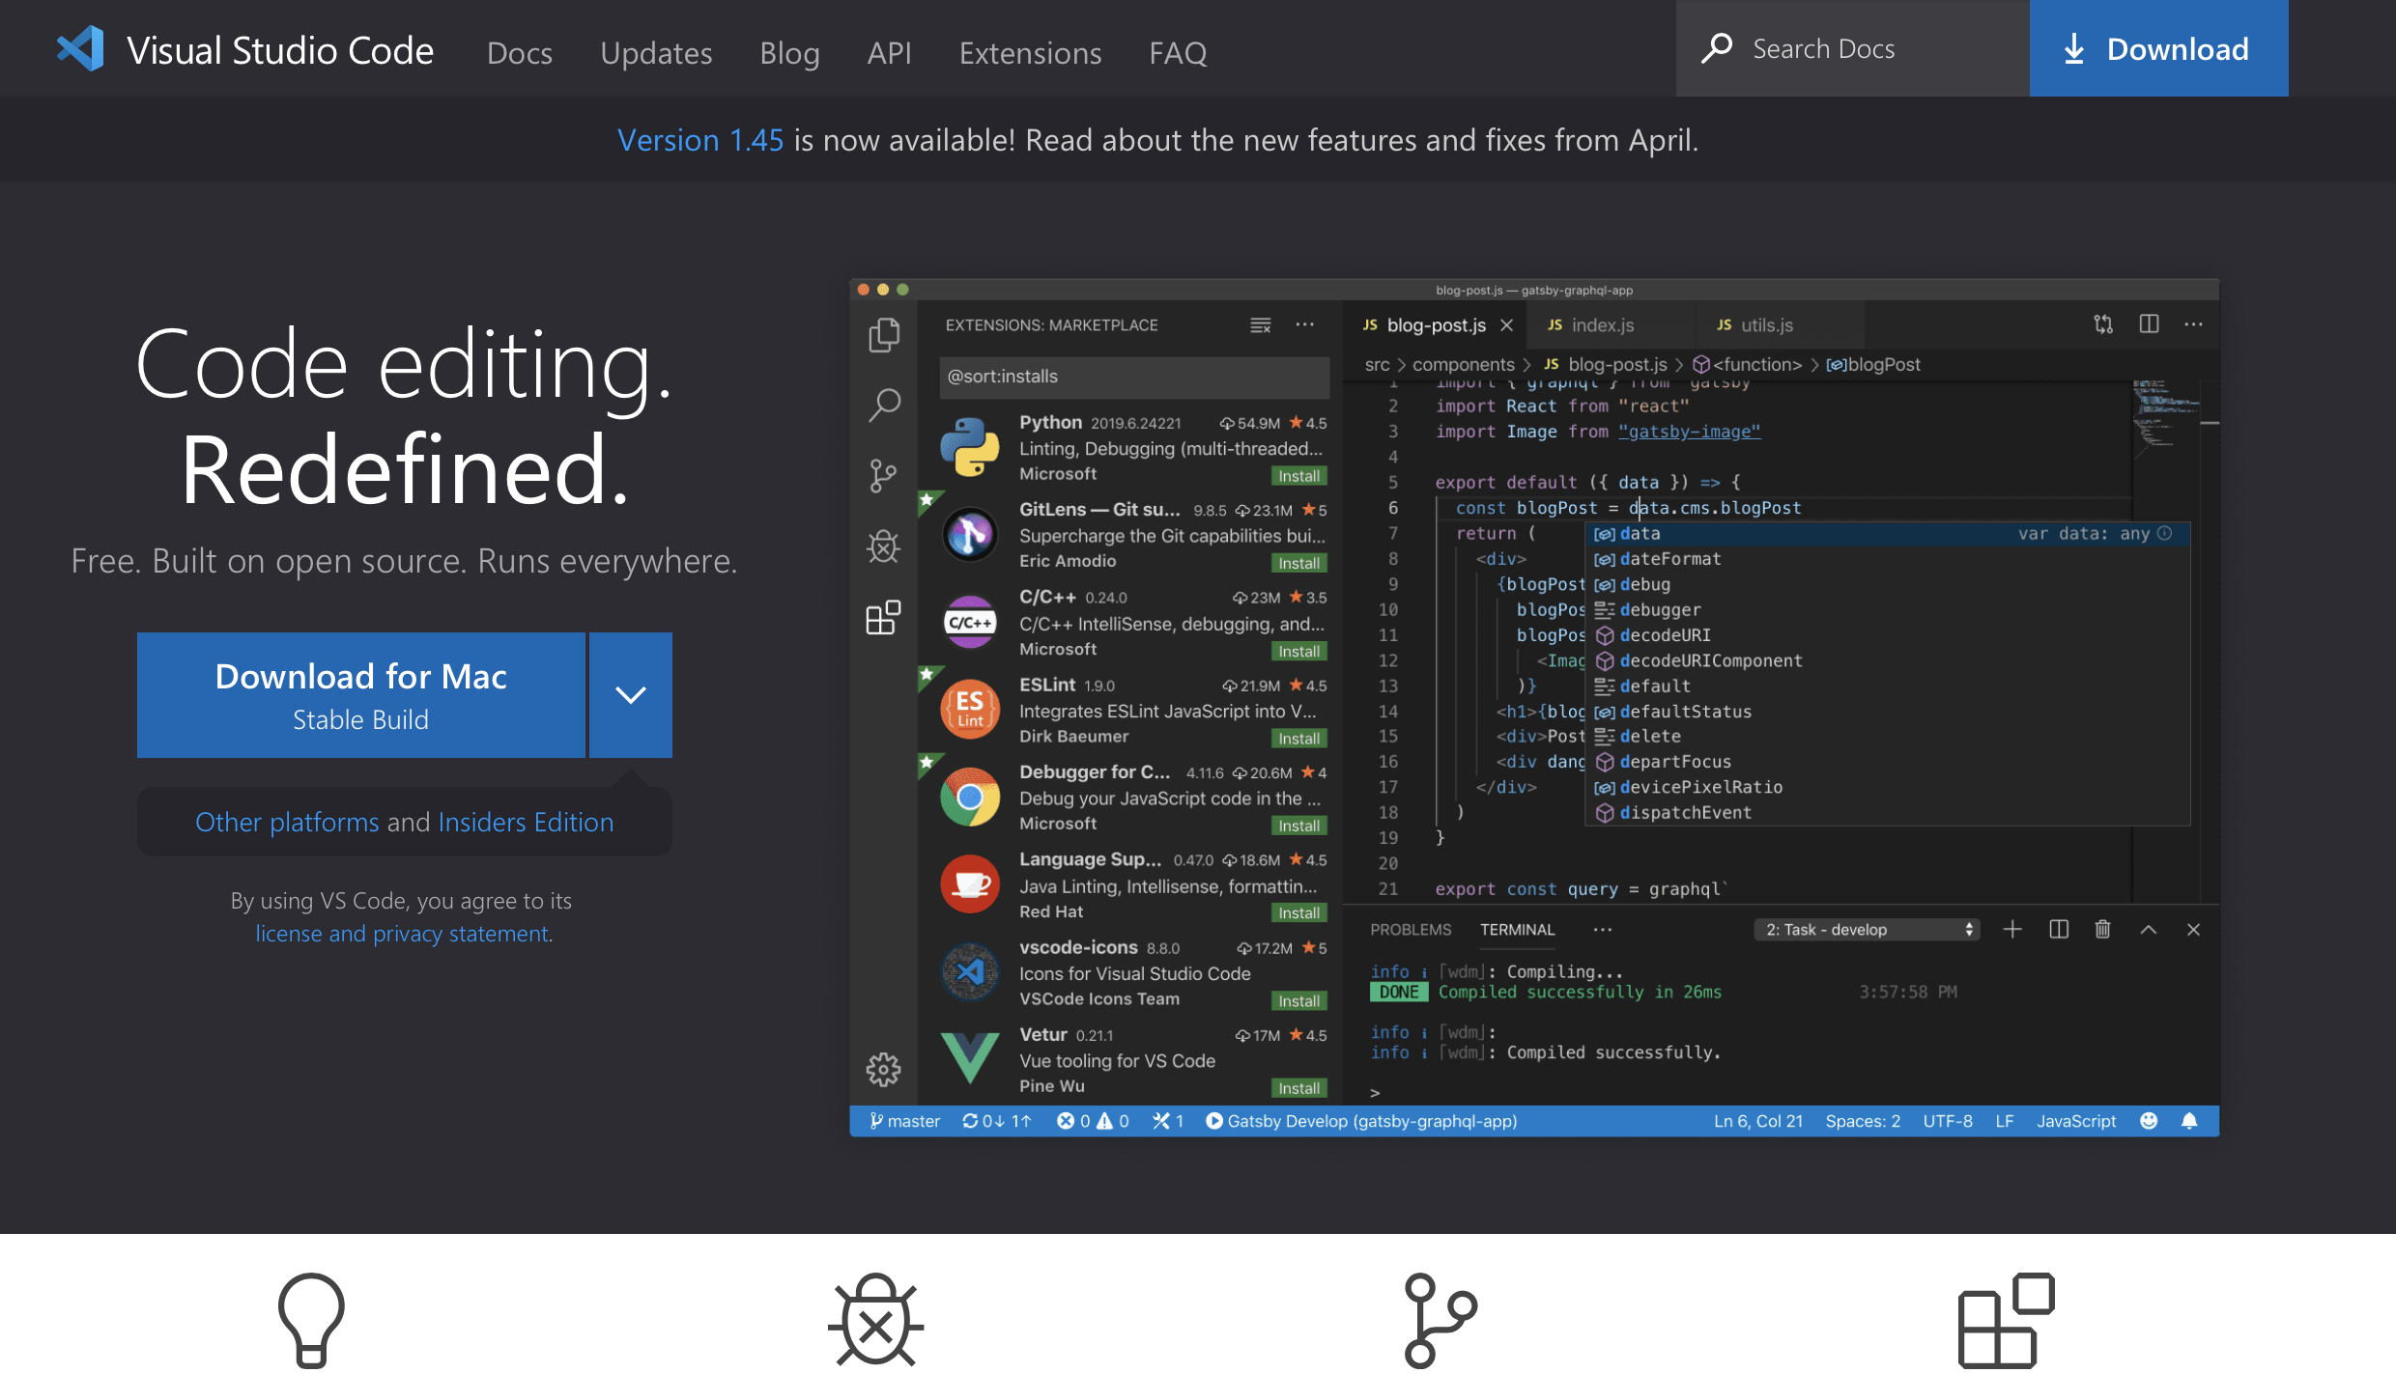Screen dimensions: 2396x1373
Task: Click the trash icon in terminal panel
Action: pyautogui.click(x=2102, y=929)
